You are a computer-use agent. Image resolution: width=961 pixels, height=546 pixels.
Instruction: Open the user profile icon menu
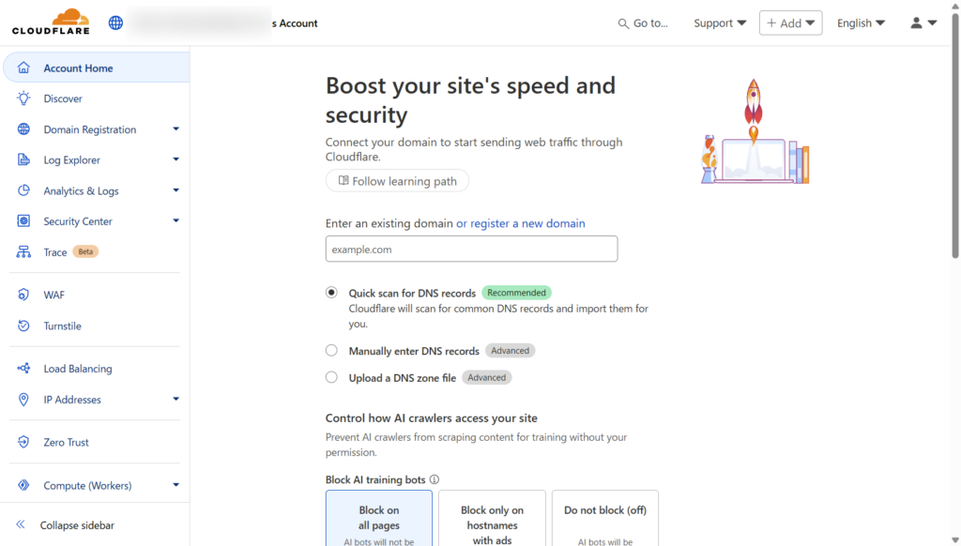point(923,23)
